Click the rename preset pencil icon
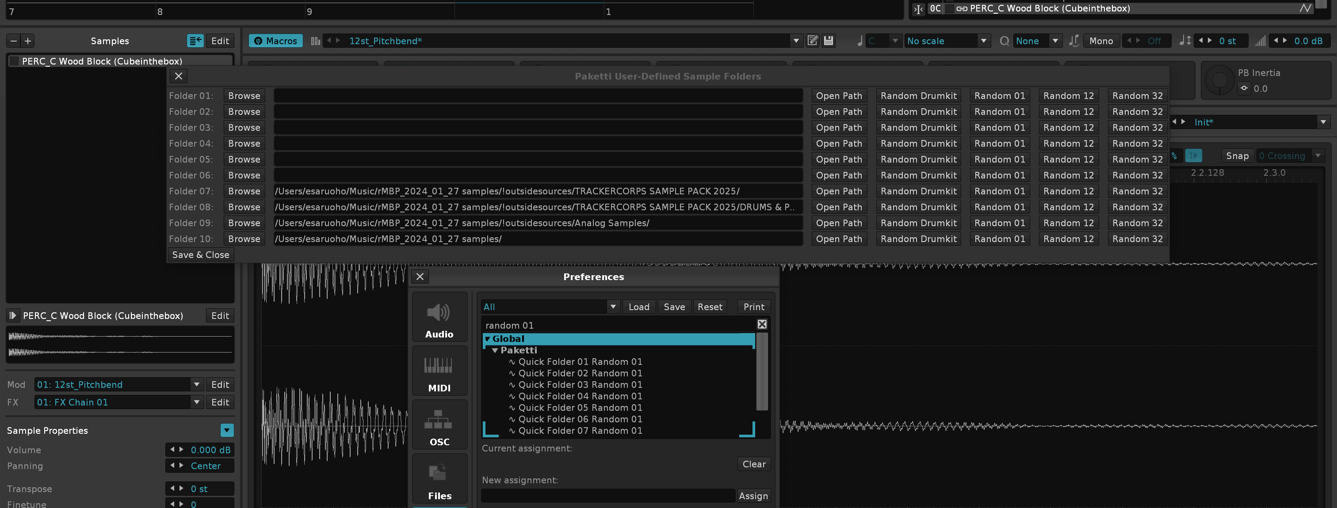 [813, 41]
